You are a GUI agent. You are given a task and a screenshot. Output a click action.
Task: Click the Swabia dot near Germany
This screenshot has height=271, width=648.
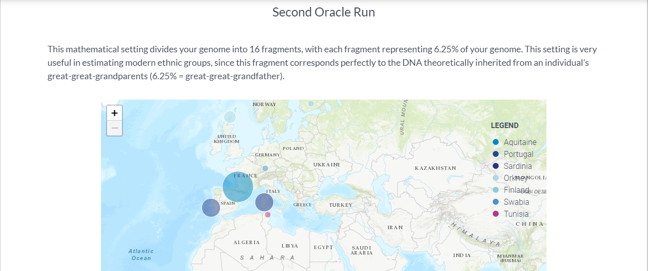[x=265, y=168]
